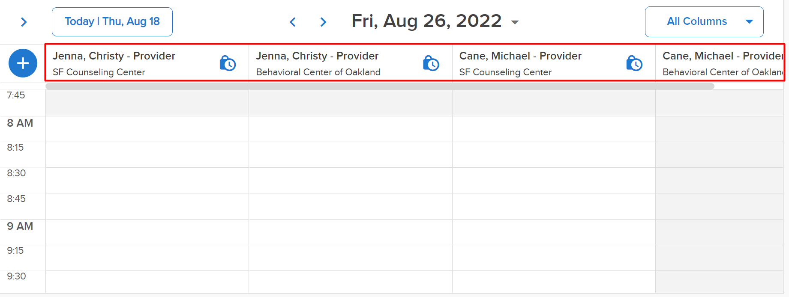Image resolution: width=789 pixels, height=297 pixels.
Task: Click the horizontal column scrollbar
Action: (380, 86)
